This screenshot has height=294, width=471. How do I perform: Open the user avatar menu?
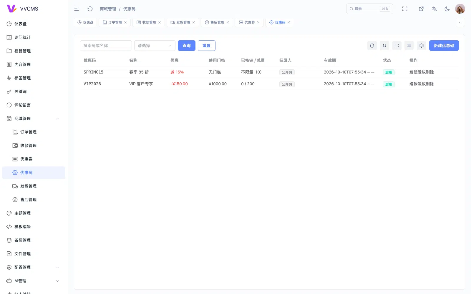pyautogui.click(x=460, y=9)
